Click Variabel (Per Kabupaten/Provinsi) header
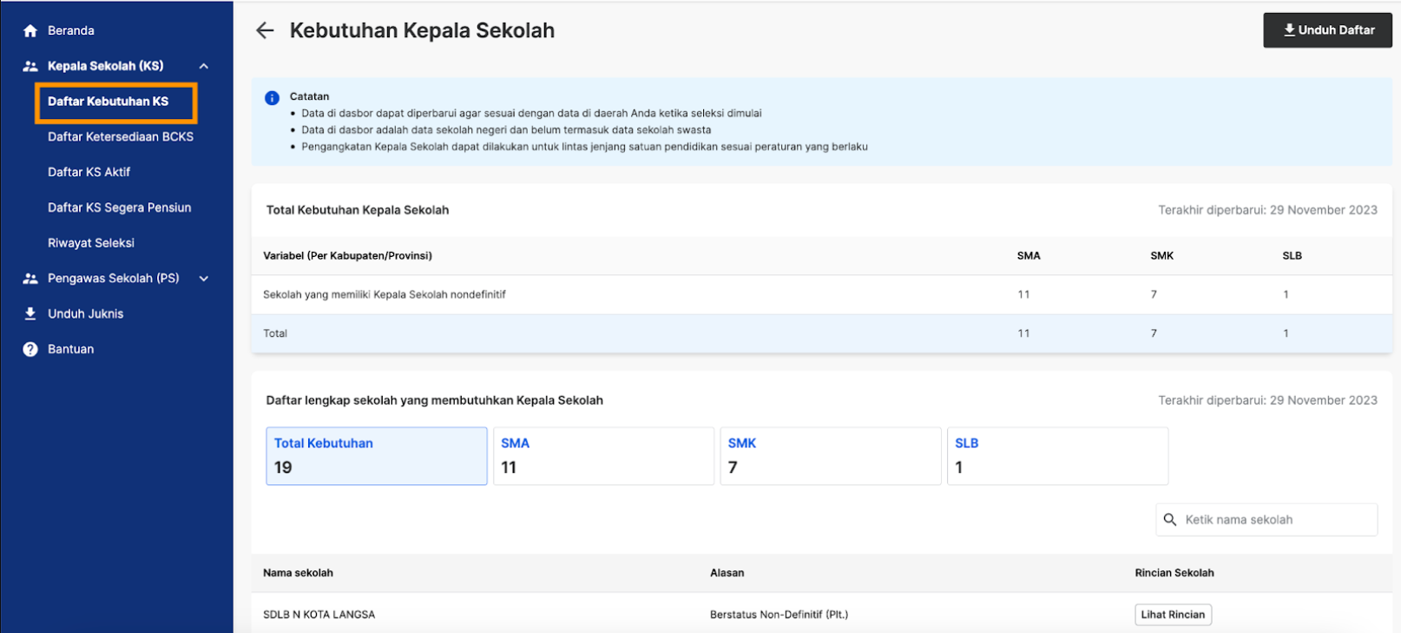This screenshot has height=633, width=1401. pos(347,255)
